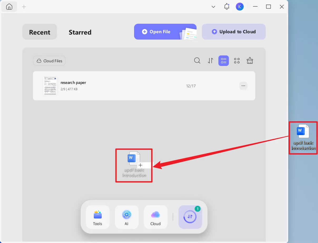Image resolution: width=318 pixels, height=243 pixels.
Task: Open the Tools panel
Action: [x=97, y=217]
